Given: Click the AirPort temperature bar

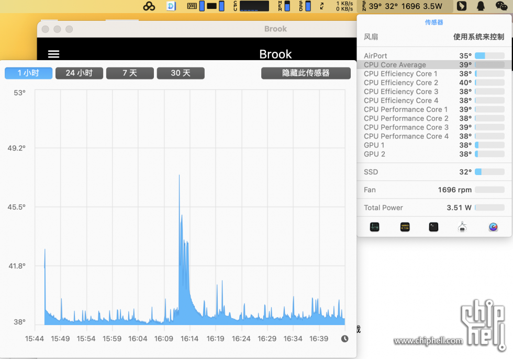Looking at the screenshot, I should (489, 55).
